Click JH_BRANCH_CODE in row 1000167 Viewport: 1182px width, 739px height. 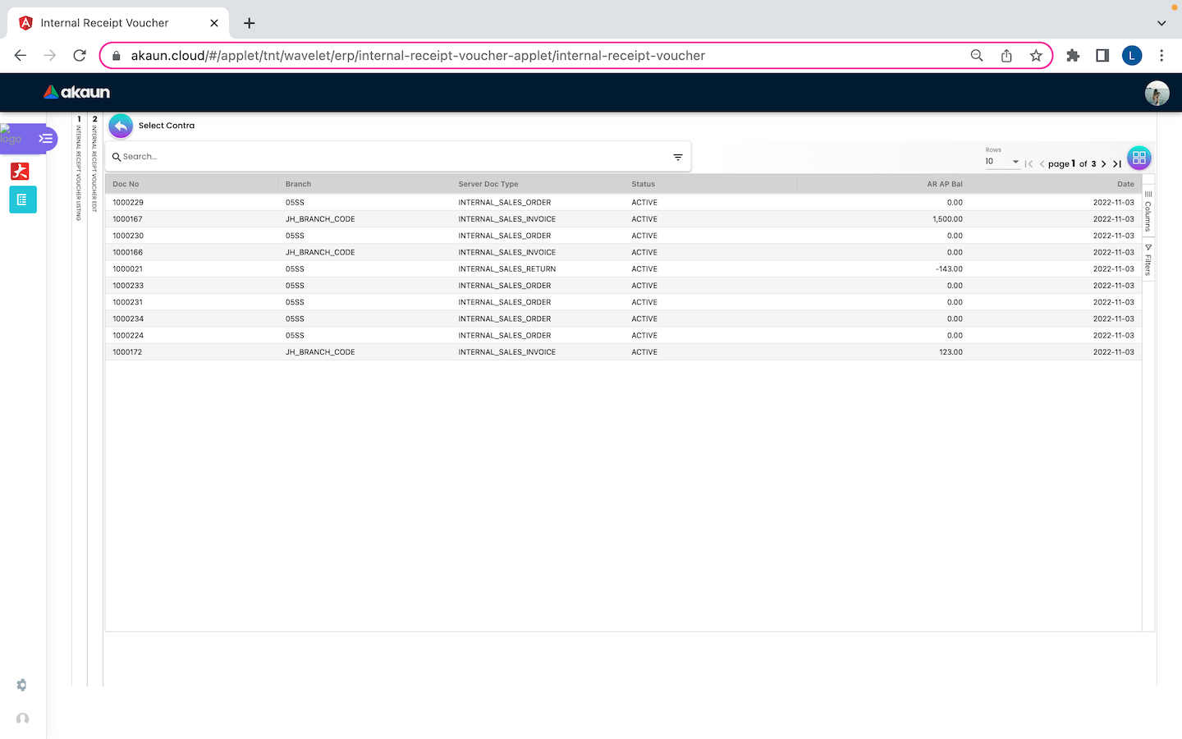click(320, 219)
